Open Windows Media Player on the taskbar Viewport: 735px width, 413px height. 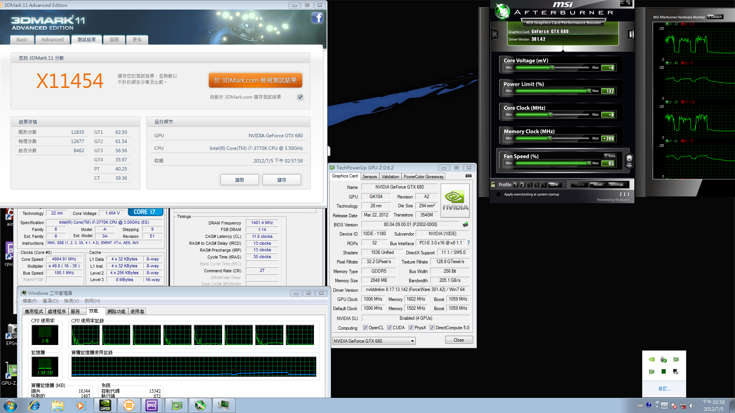pos(80,405)
